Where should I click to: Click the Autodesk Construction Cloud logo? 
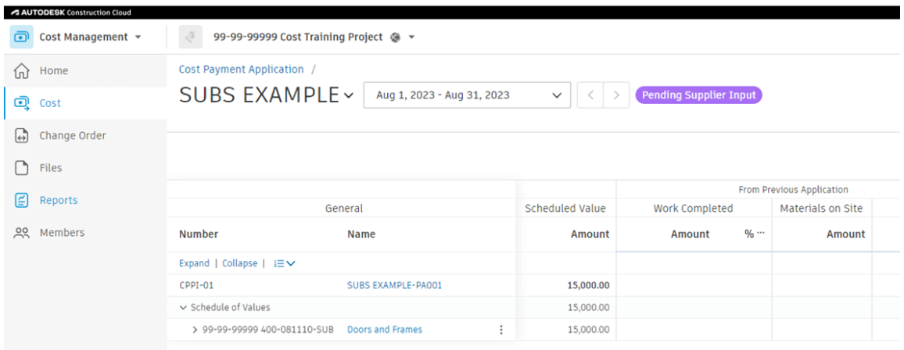[71, 12]
